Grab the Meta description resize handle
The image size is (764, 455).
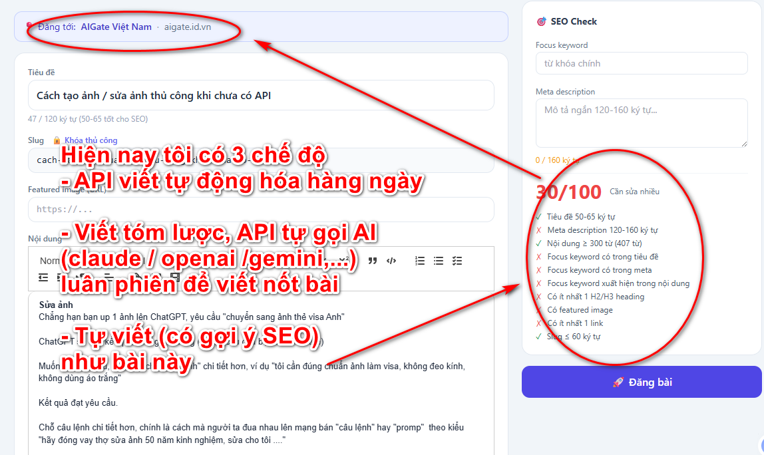pyautogui.click(x=743, y=143)
